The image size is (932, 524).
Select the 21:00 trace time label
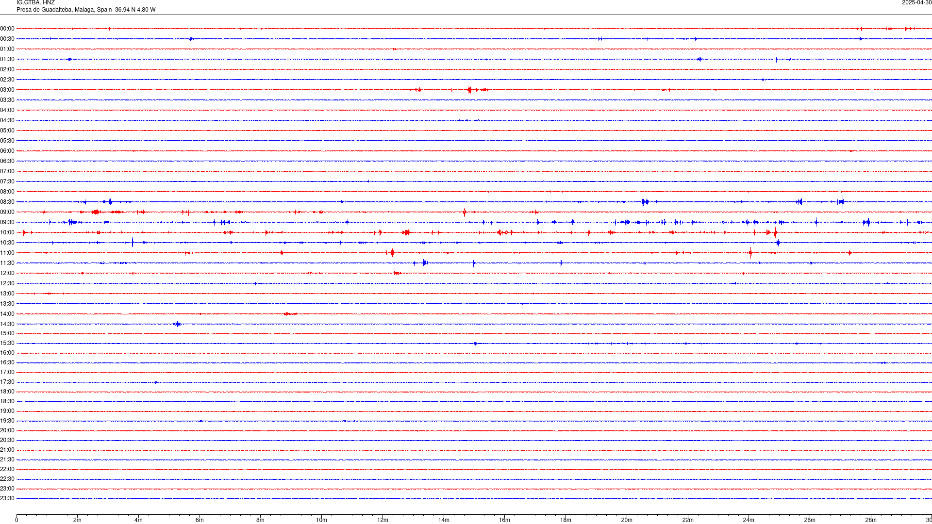pos(7,450)
